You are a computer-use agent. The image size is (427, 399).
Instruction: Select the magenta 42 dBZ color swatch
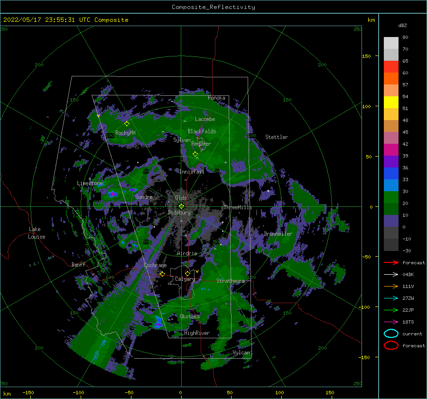pyautogui.click(x=391, y=150)
